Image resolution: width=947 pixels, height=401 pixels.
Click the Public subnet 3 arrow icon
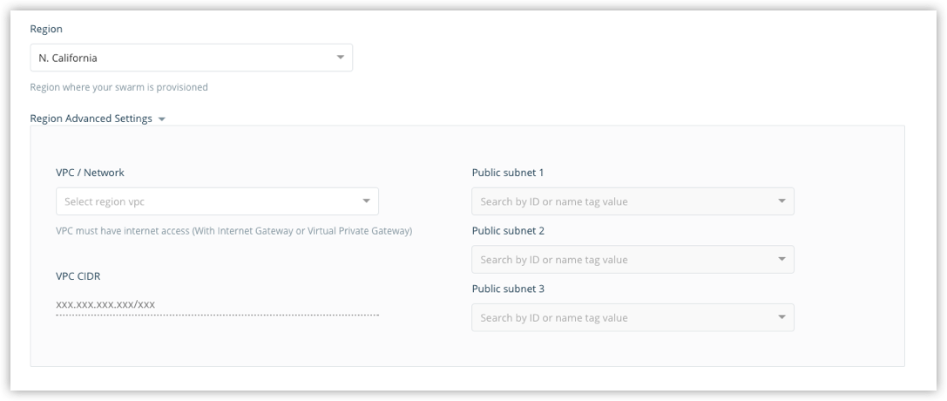[x=781, y=317]
